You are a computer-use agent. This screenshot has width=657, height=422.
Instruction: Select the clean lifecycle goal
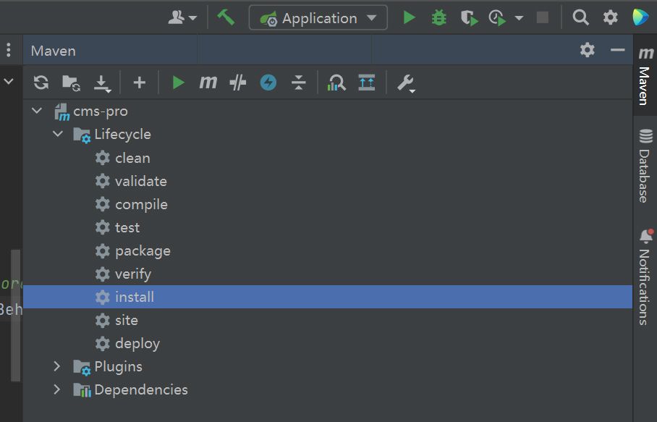click(132, 158)
